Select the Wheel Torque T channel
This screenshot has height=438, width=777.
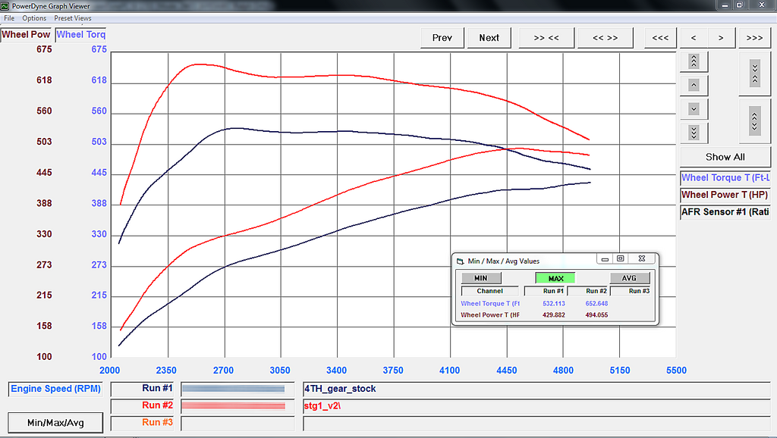click(x=725, y=178)
